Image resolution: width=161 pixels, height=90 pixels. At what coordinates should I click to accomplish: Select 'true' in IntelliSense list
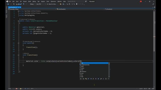pyautogui.click(x=94, y=73)
